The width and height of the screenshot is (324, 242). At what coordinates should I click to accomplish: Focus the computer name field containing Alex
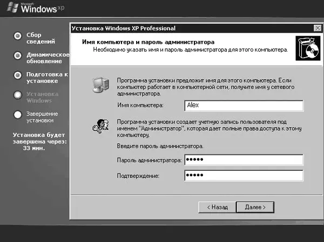(x=243, y=106)
